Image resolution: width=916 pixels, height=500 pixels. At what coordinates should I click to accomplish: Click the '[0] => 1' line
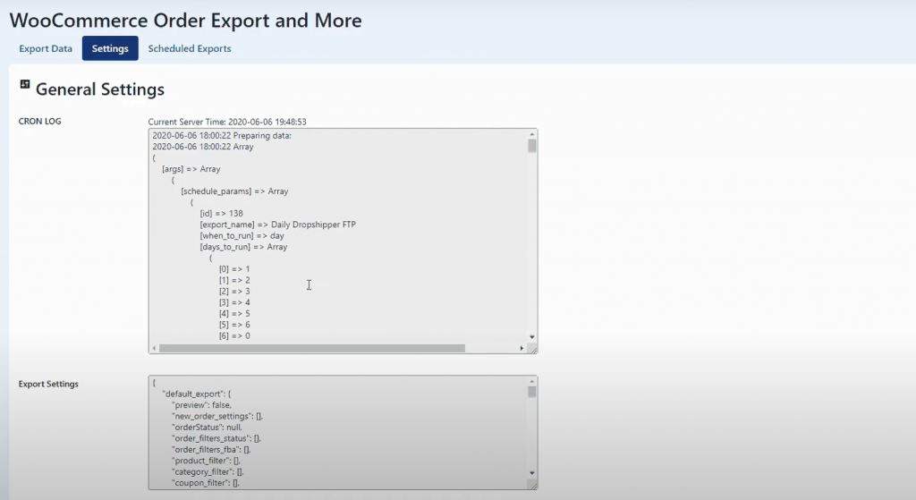pos(234,269)
